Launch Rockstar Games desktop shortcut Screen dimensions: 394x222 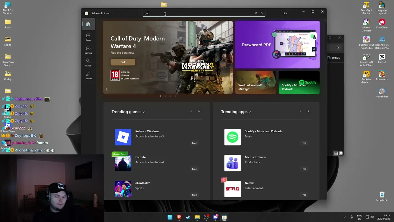[366, 77]
